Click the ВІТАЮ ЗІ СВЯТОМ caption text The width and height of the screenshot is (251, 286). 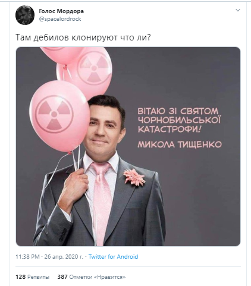coord(178,111)
